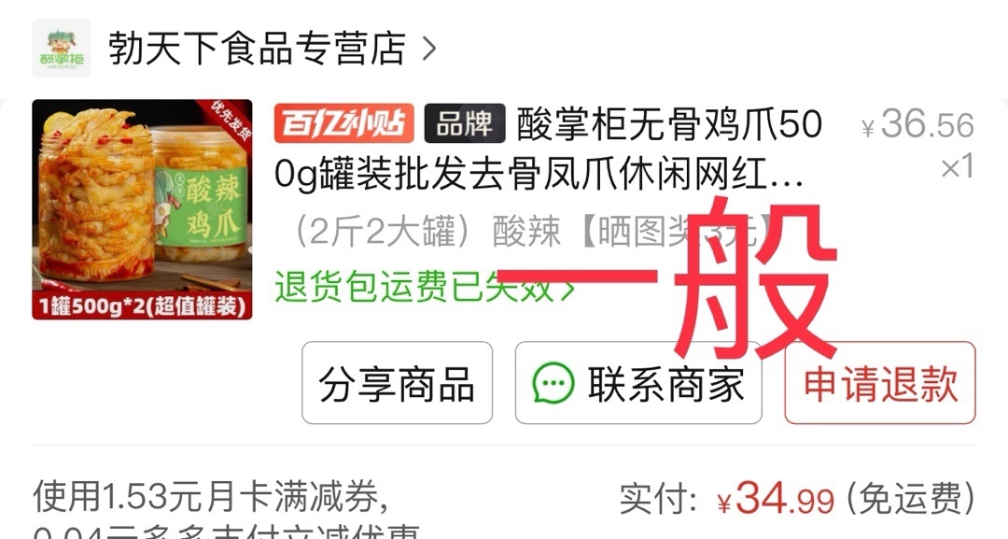Tap the 分享商品 button
1008x539 pixels.
(x=398, y=383)
